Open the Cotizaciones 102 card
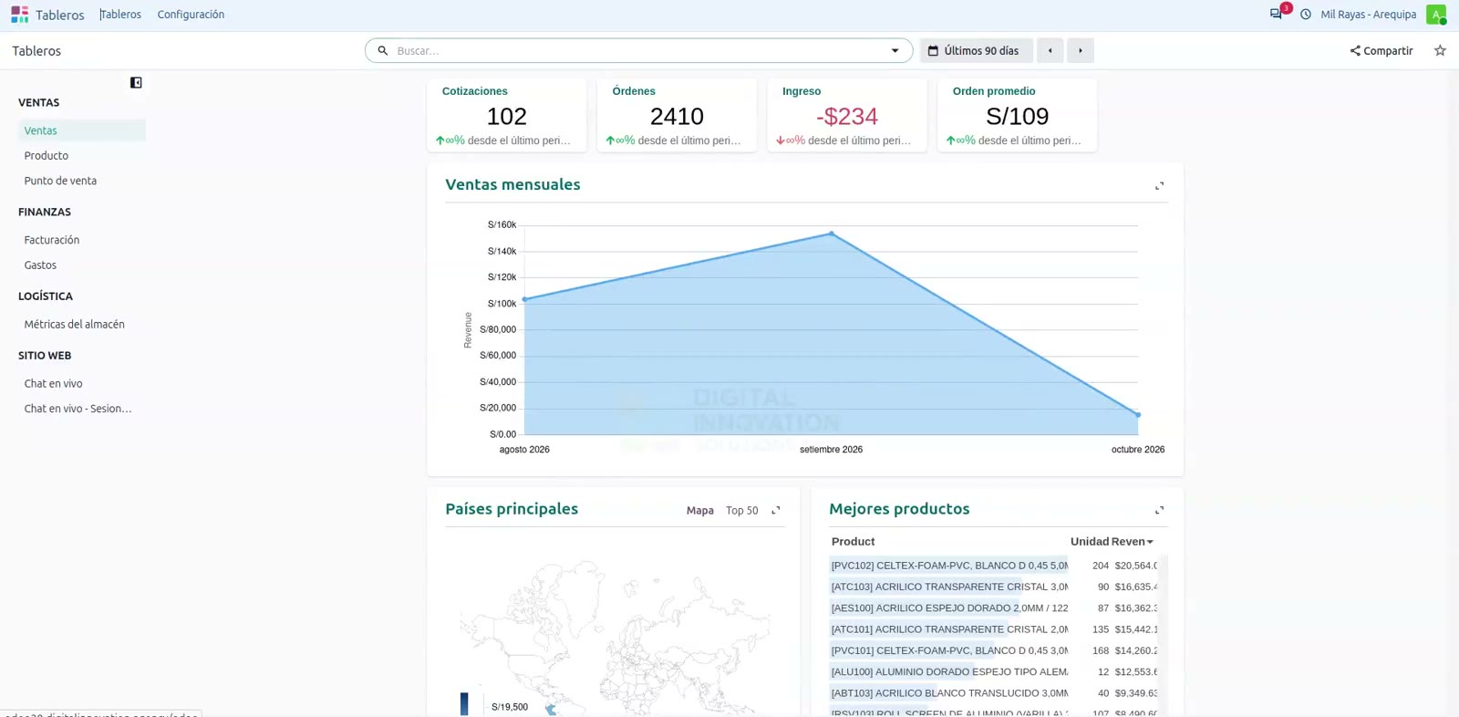 507,115
